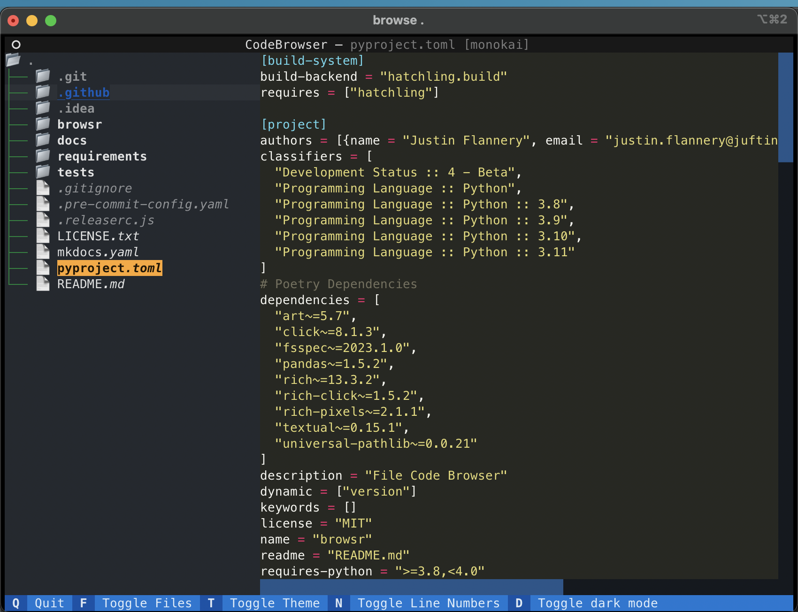Click the mkdocs.yaml file icon

43,252
